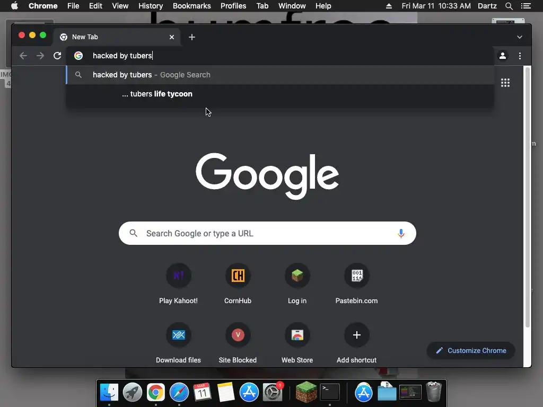Choose the 'hacked by tubers - Google Search' suggestion

click(280, 75)
